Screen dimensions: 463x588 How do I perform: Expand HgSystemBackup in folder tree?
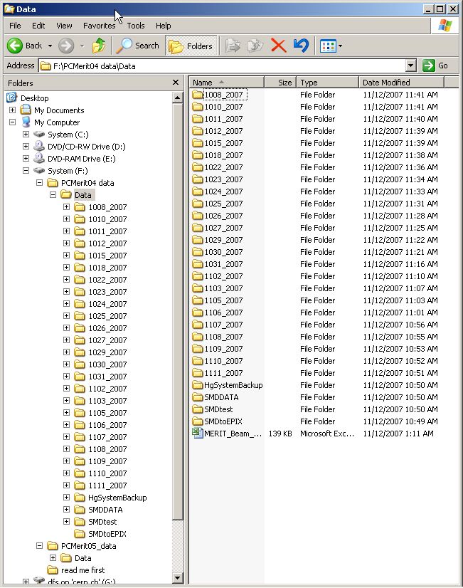point(66,498)
